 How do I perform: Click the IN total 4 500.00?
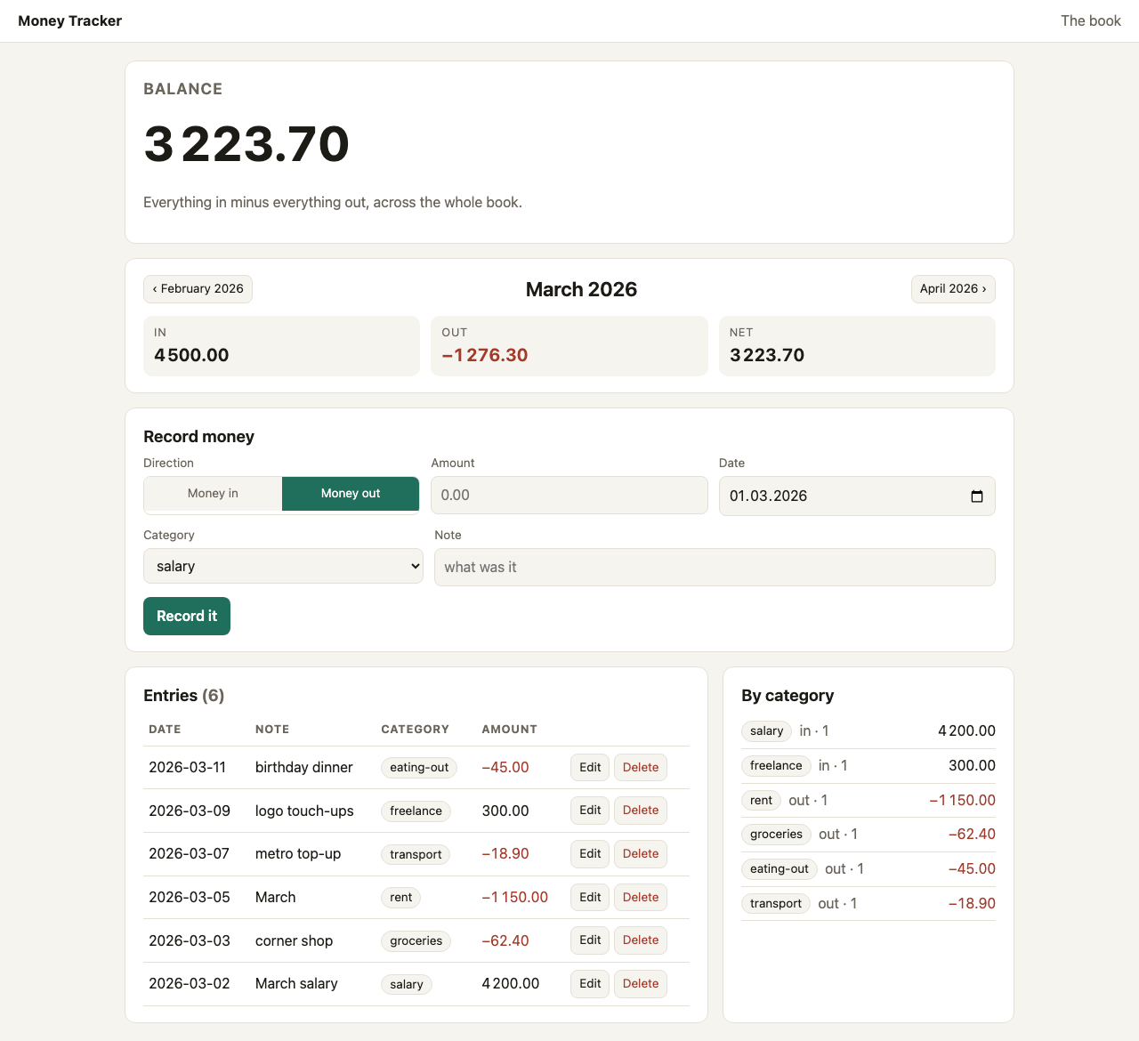click(x=191, y=355)
